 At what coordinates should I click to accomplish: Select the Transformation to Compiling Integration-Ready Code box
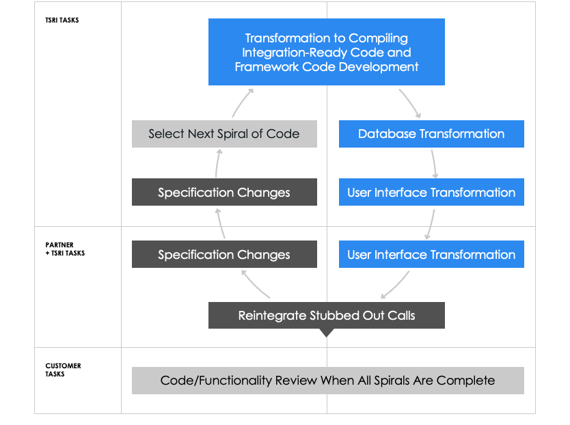(327, 52)
